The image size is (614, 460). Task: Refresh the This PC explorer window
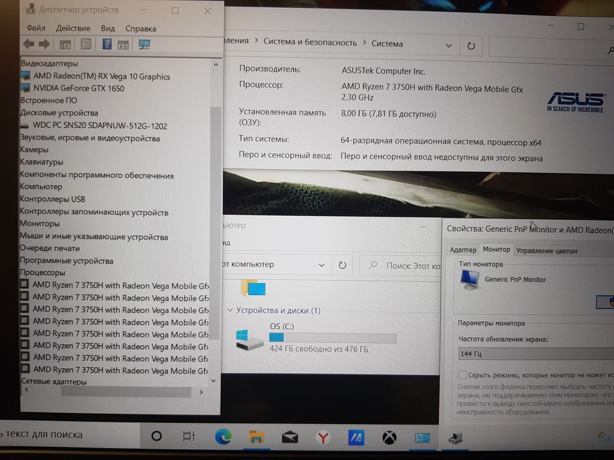[x=342, y=265]
